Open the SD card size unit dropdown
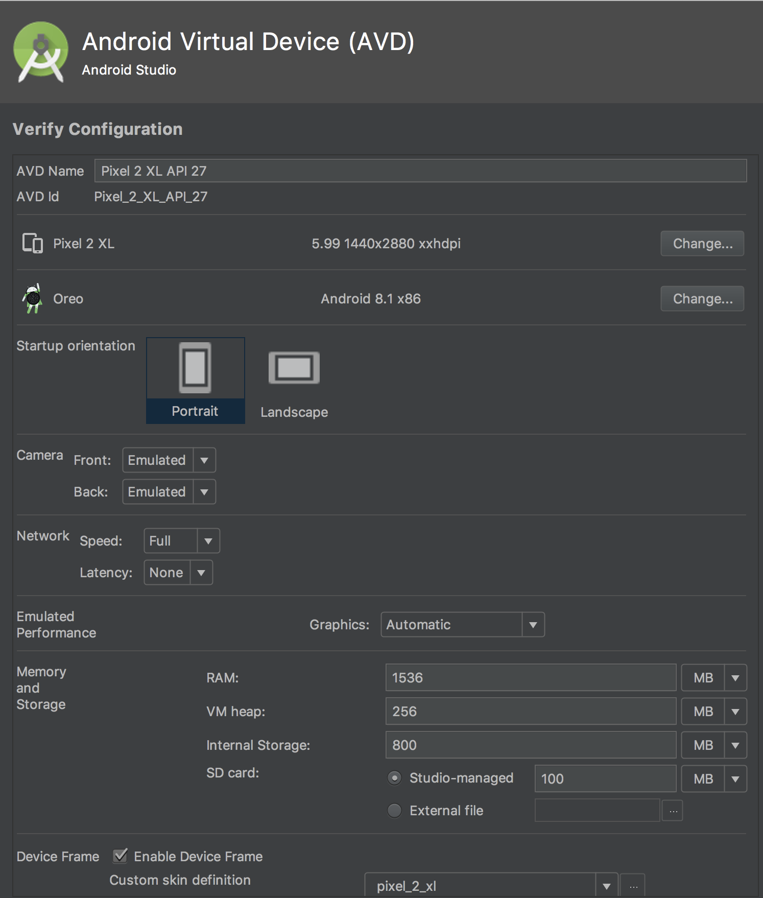Screen dimensions: 763x898 [714, 779]
